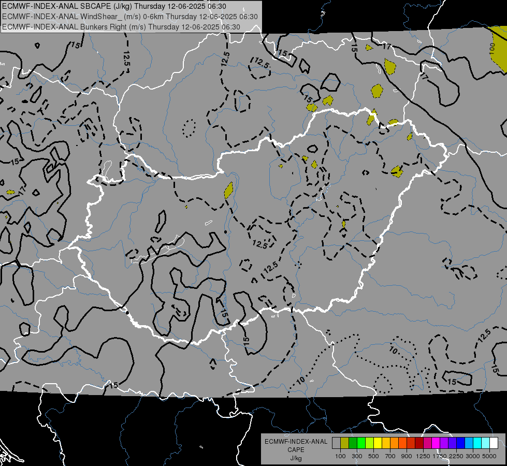Select the gray legend swatch below 100 J/kg
The height and width of the screenshot is (466, 507).
click(x=336, y=443)
